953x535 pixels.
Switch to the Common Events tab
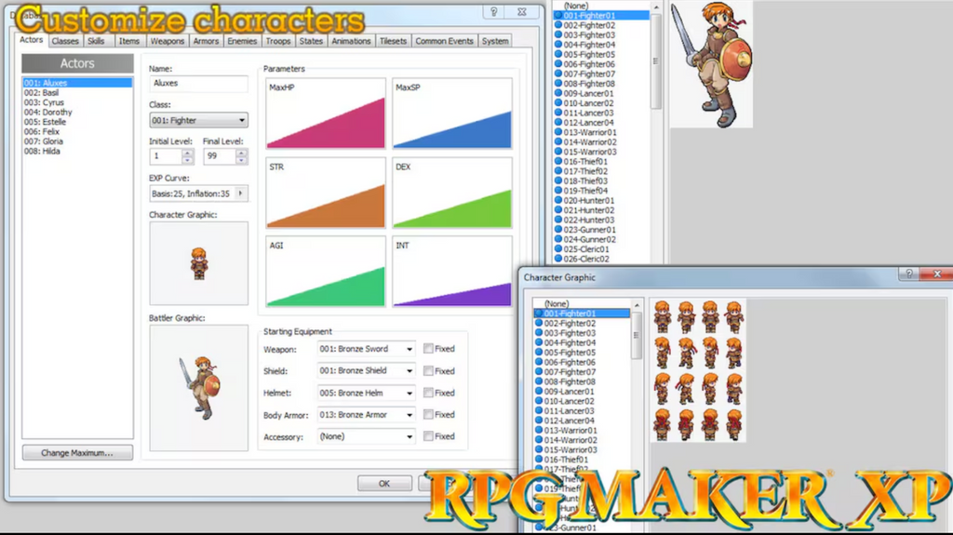tap(444, 41)
